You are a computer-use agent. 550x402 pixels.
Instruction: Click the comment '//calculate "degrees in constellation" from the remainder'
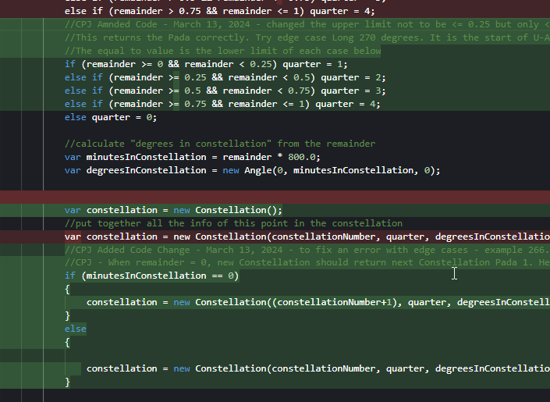pyautogui.click(x=220, y=144)
